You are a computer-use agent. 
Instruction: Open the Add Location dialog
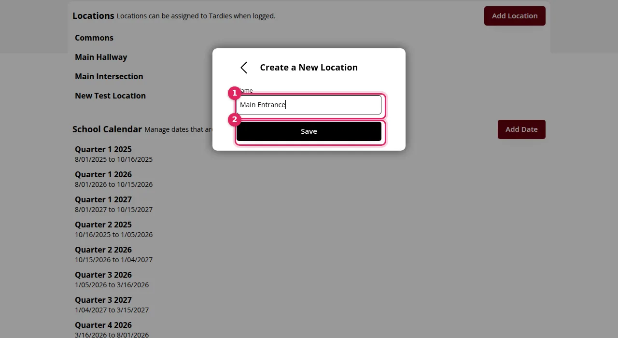[515, 16]
